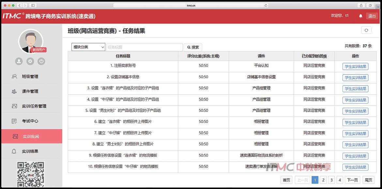Jump to page 4 in pagination
The image size is (382, 189).
(x=339, y=180)
